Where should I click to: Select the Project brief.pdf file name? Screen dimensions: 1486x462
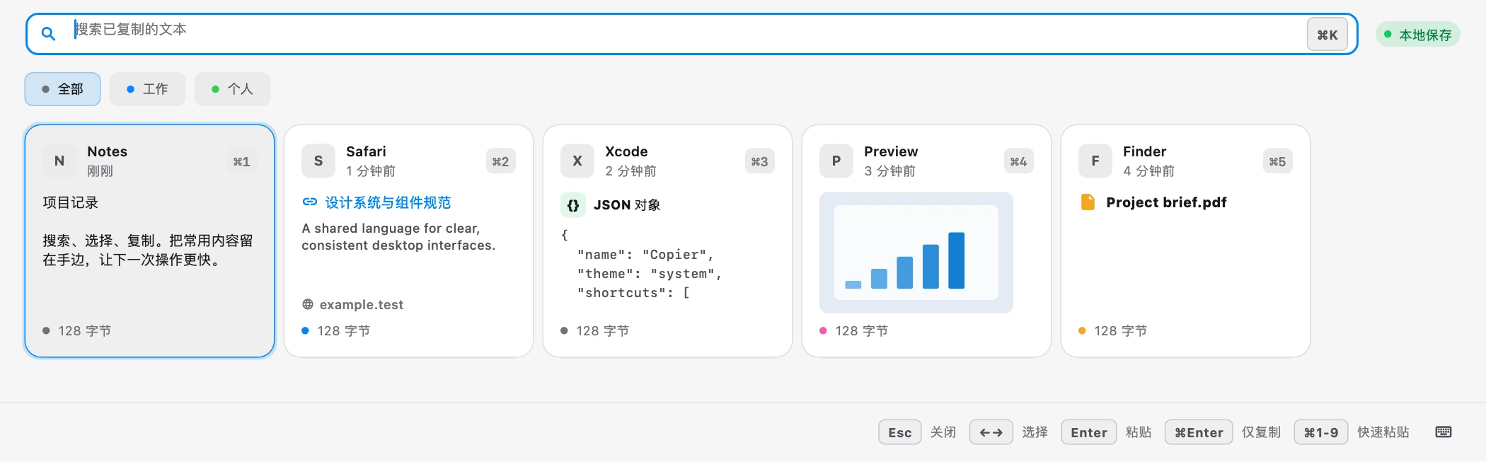pyautogui.click(x=1166, y=202)
